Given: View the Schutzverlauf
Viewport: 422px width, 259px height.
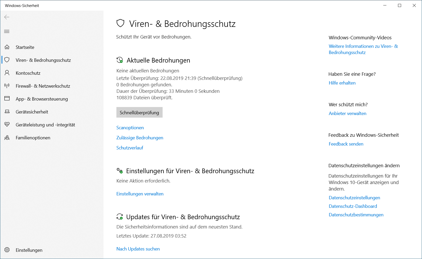Looking at the screenshot, I should click(x=130, y=148).
